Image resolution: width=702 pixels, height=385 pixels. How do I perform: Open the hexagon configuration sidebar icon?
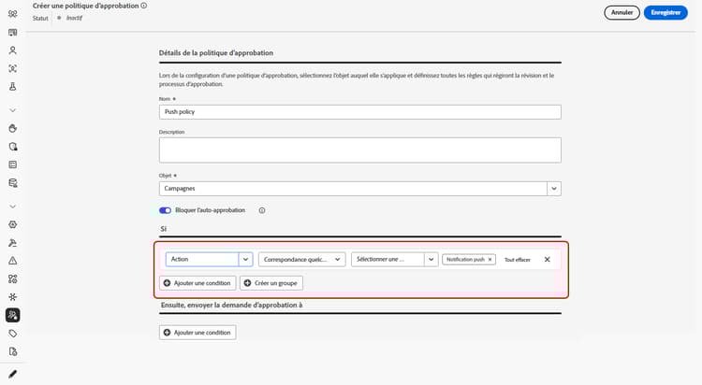12,224
